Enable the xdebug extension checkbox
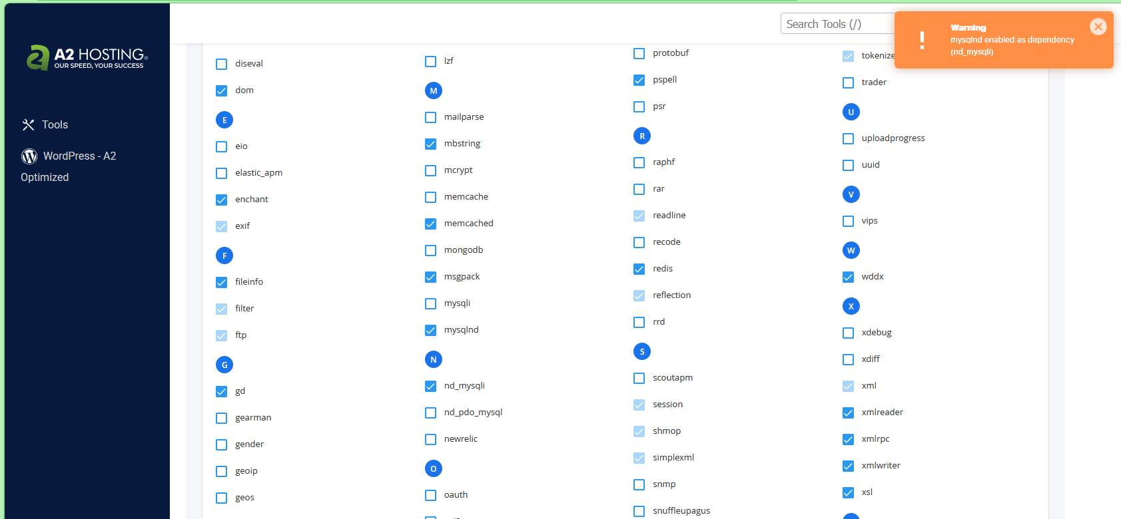The image size is (1121, 519). [848, 333]
